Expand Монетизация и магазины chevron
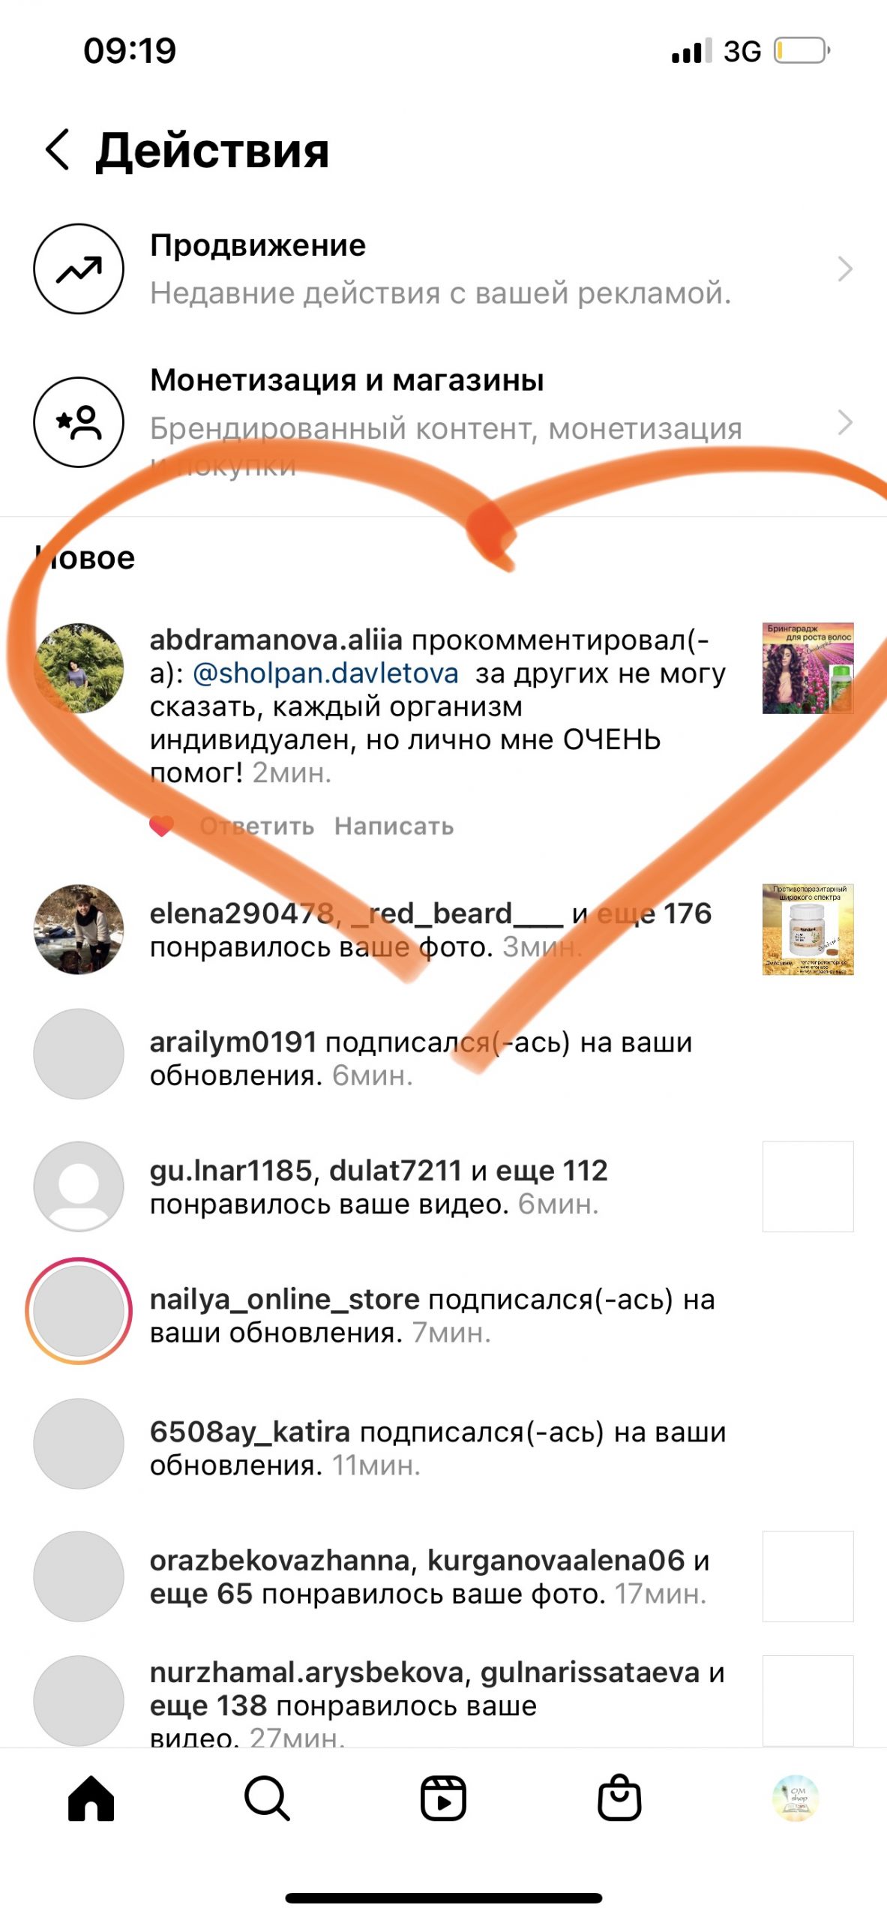 (x=845, y=422)
